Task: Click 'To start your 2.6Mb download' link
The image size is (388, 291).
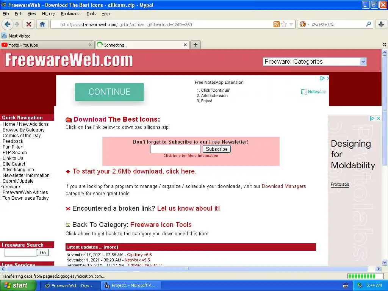Action: pos(135,171)
